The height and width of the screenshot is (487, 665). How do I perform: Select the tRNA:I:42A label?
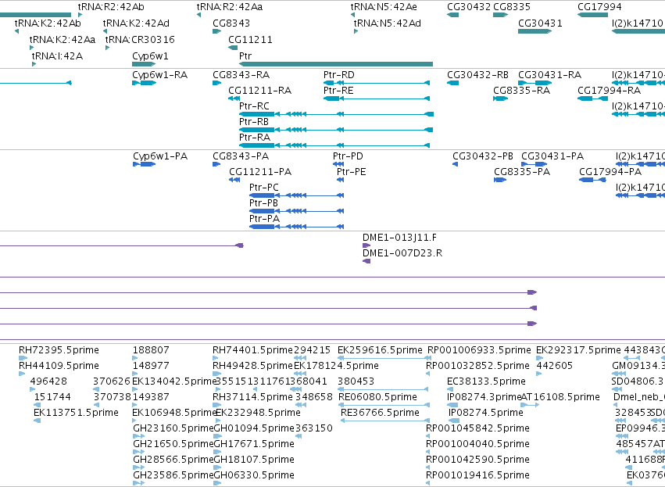(57, 56)
